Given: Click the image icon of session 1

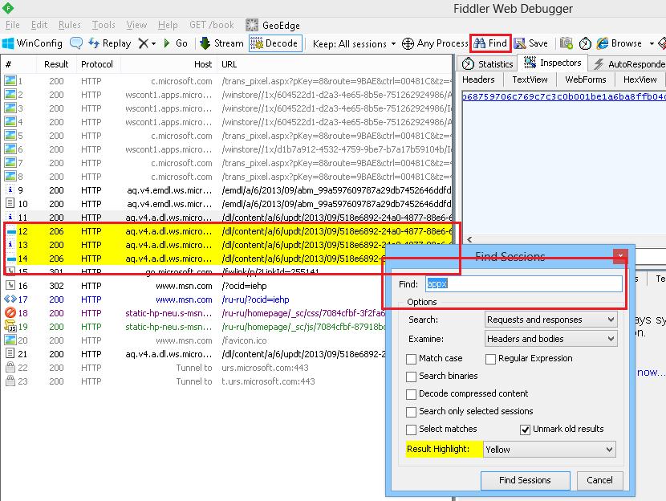Looking at the screenshot, I should point(10,81).
